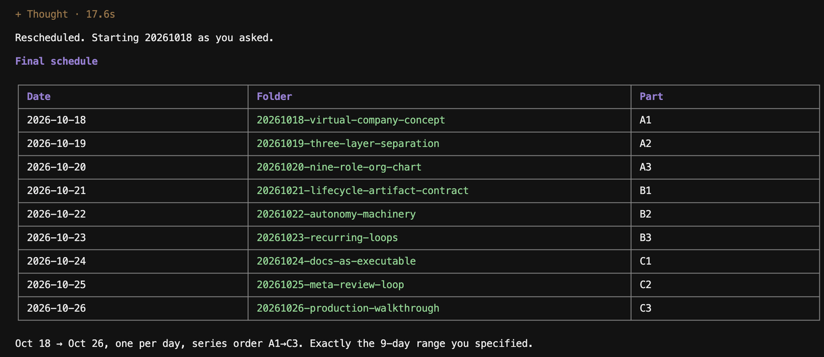Open the 20261018-virtual-company-concept folder link

[x=351, y=120]
